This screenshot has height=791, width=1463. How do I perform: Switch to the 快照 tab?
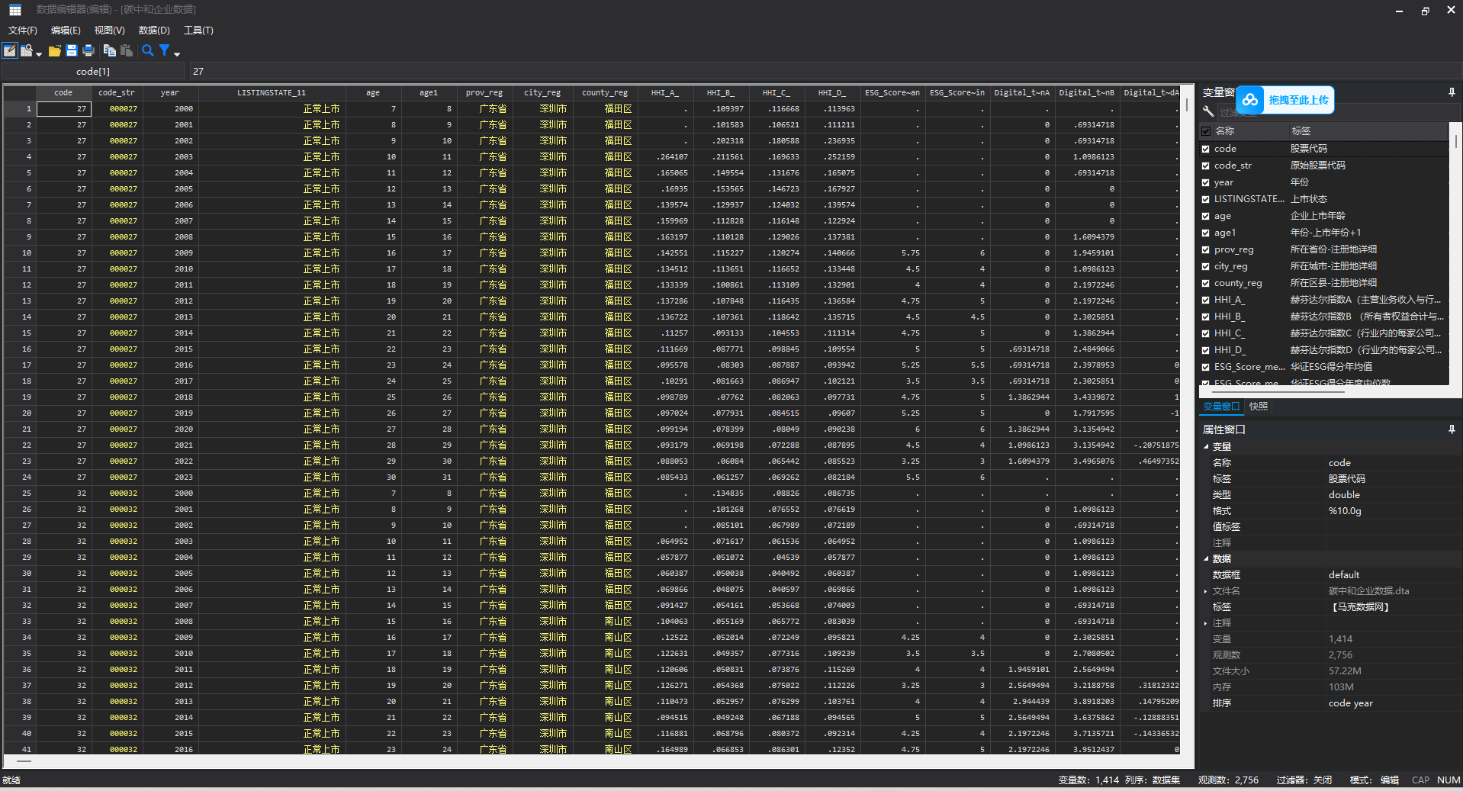[1259, 407]
